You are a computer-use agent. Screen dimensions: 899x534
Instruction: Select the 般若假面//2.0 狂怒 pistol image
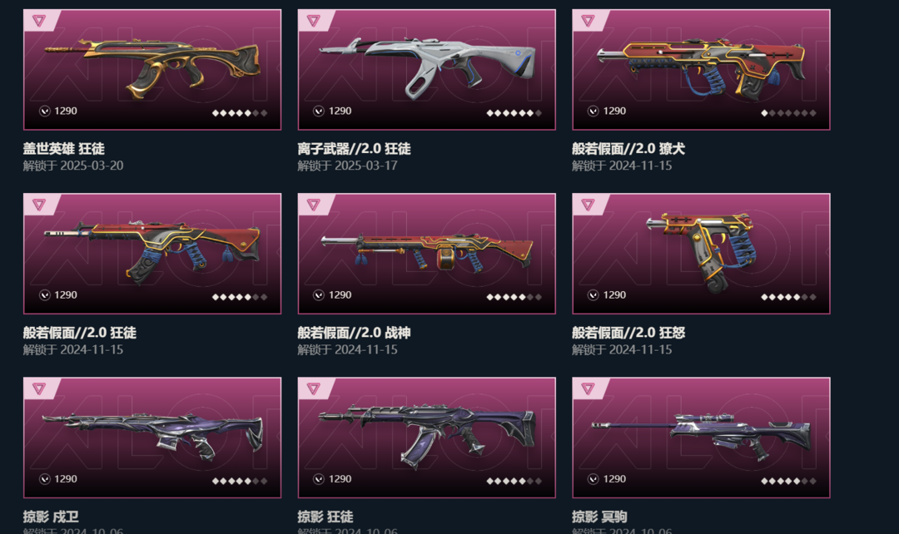tap(701, 253)
